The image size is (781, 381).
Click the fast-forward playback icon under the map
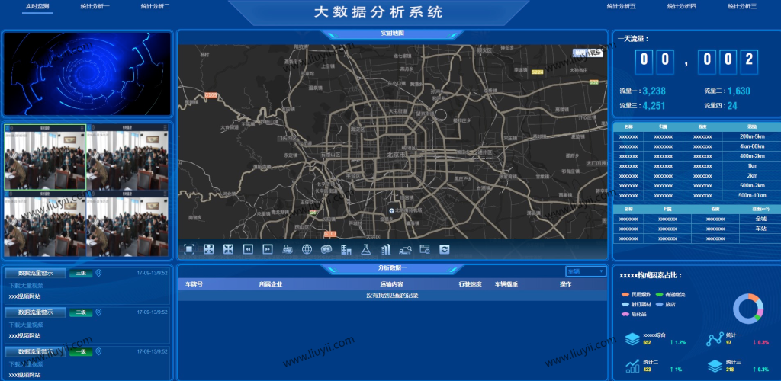click(268, 249)
